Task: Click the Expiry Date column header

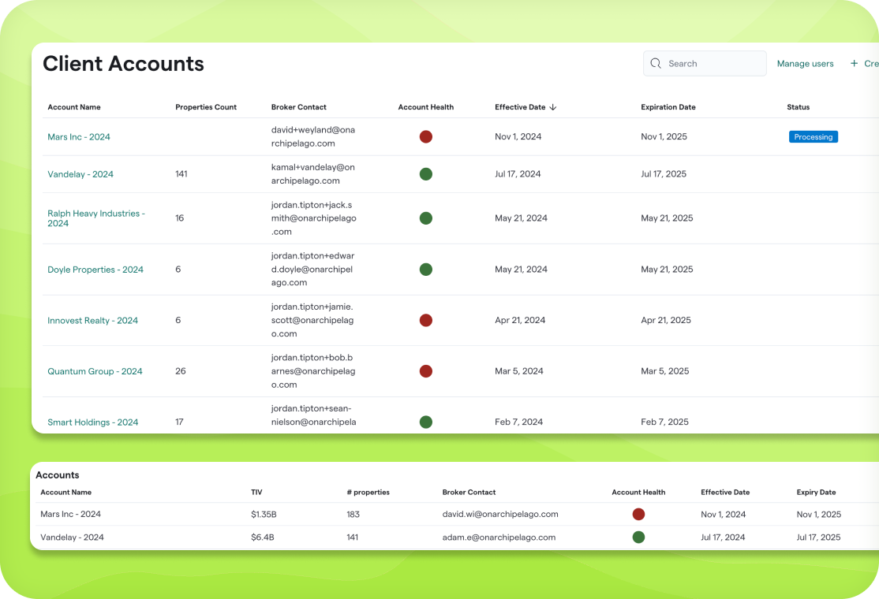Action: 816,492
